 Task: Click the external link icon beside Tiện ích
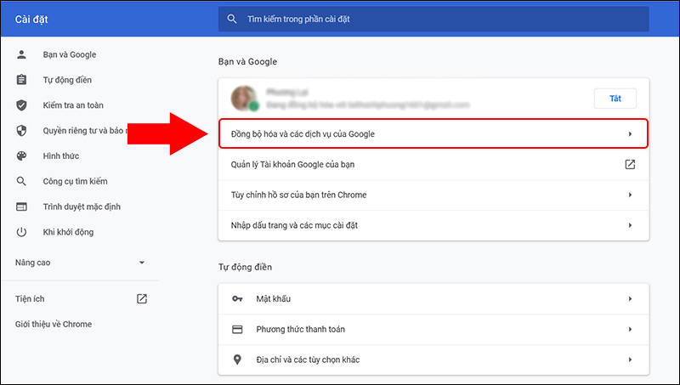(x=142, y=298)
